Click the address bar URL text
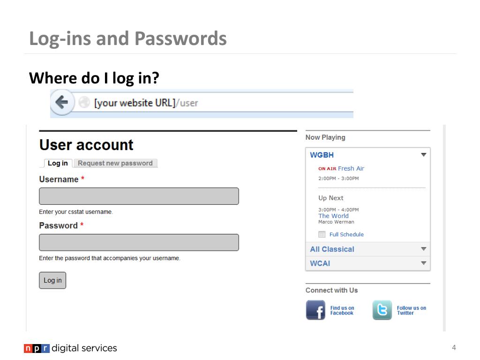480x360 pixels. pyautogui.click(x=146, y=103)
